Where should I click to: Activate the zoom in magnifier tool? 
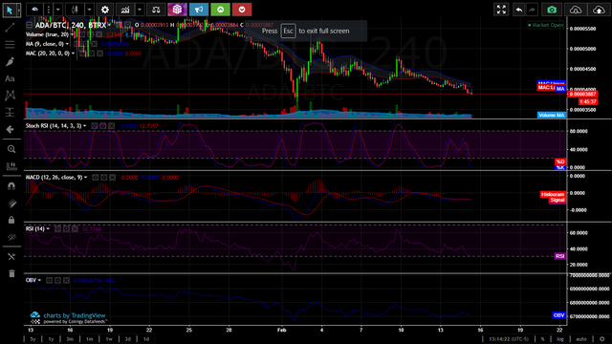11,149
